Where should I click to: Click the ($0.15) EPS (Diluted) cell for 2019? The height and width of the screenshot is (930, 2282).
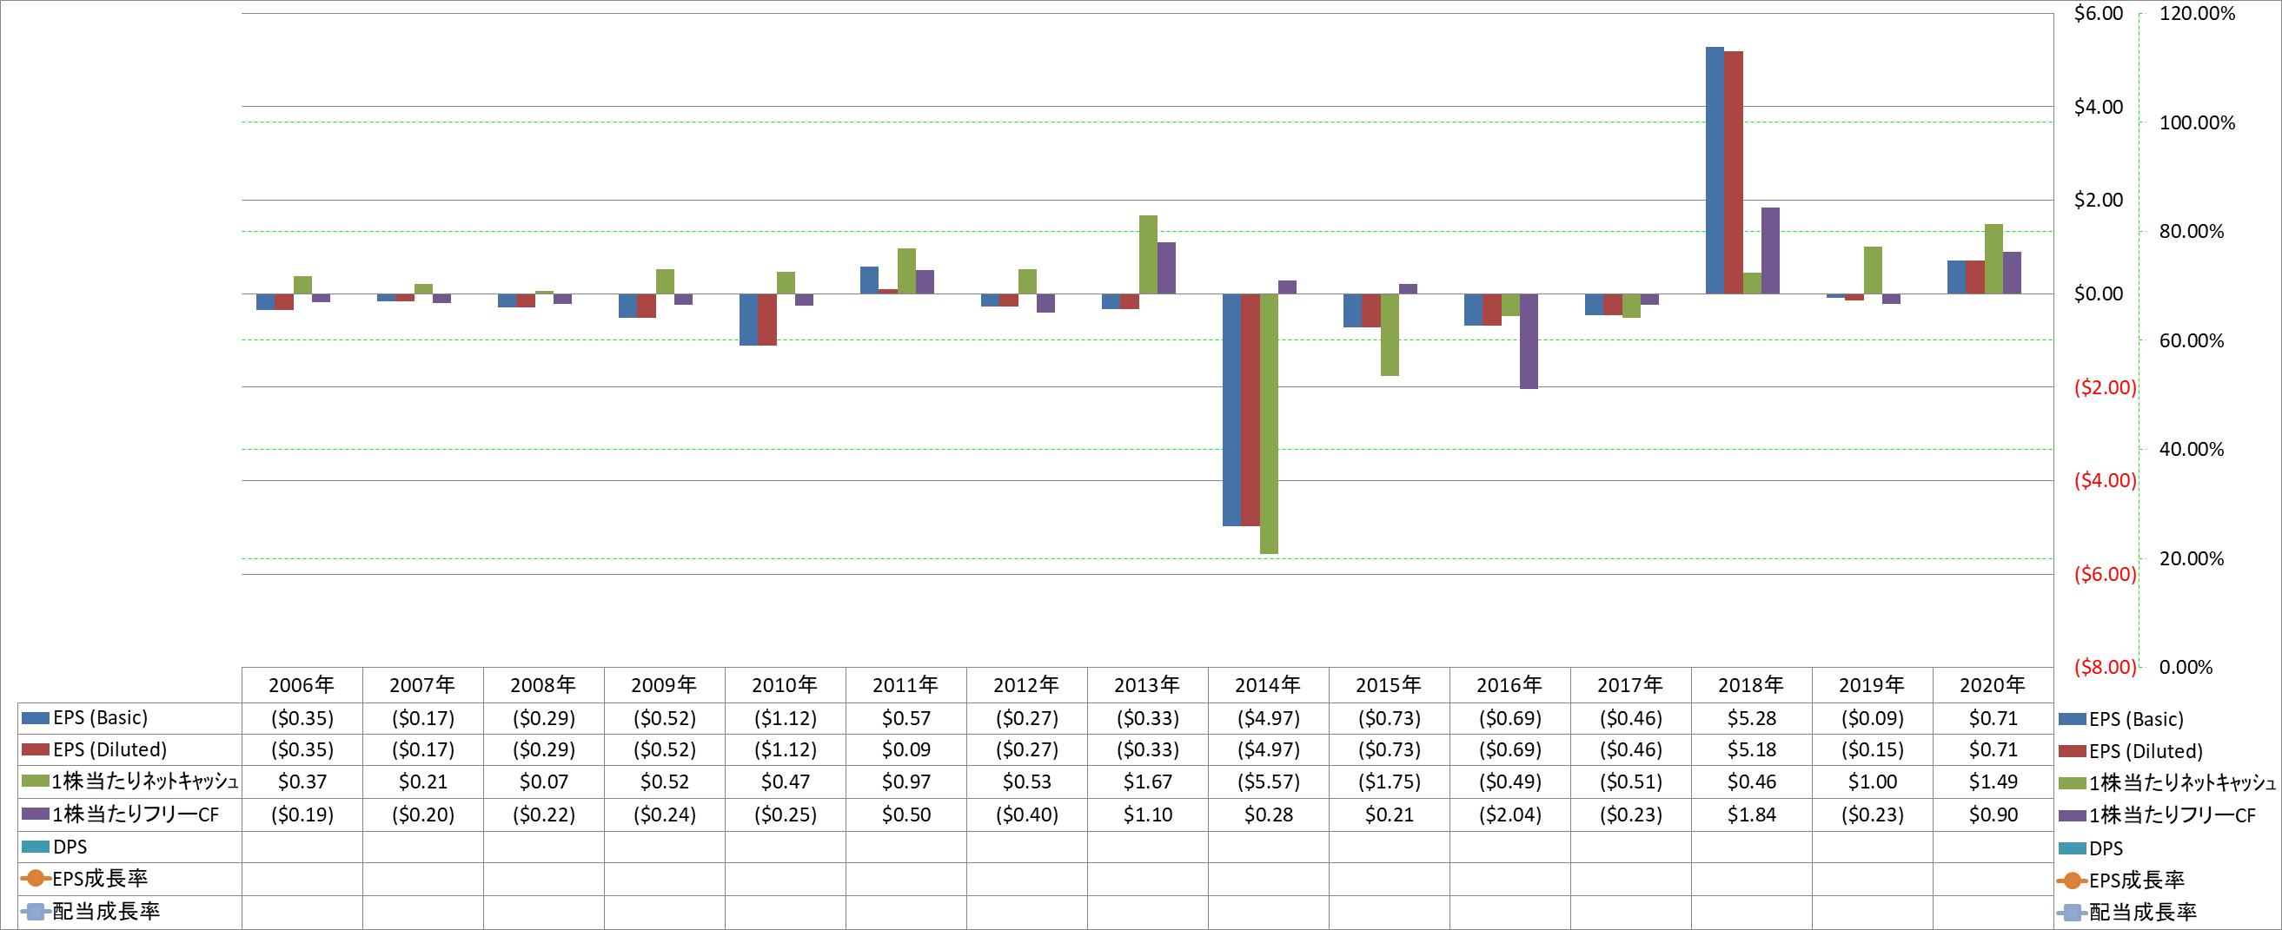(x=1872, y=749)
